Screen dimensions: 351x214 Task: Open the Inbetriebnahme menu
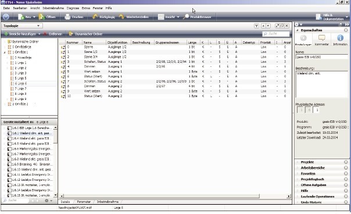(x=53, y=8)
